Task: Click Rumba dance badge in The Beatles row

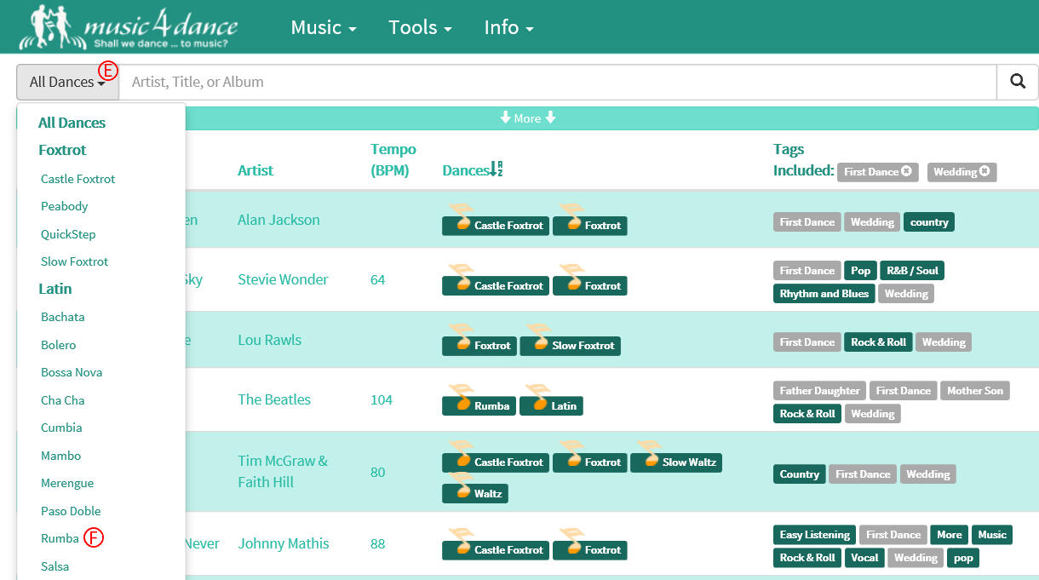Action: (x=479, y=405)
